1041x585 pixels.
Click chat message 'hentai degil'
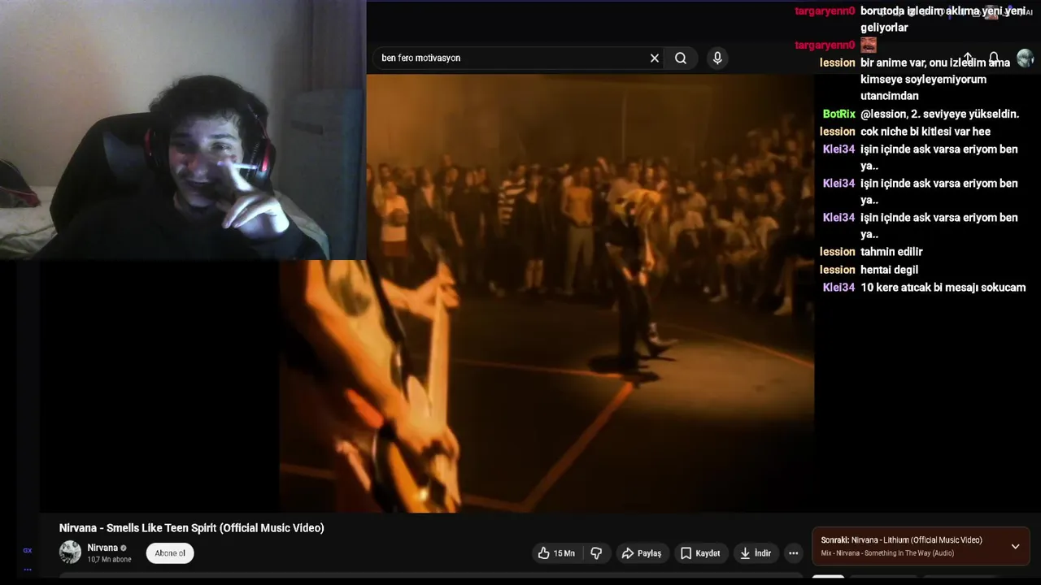coord(889,270)
